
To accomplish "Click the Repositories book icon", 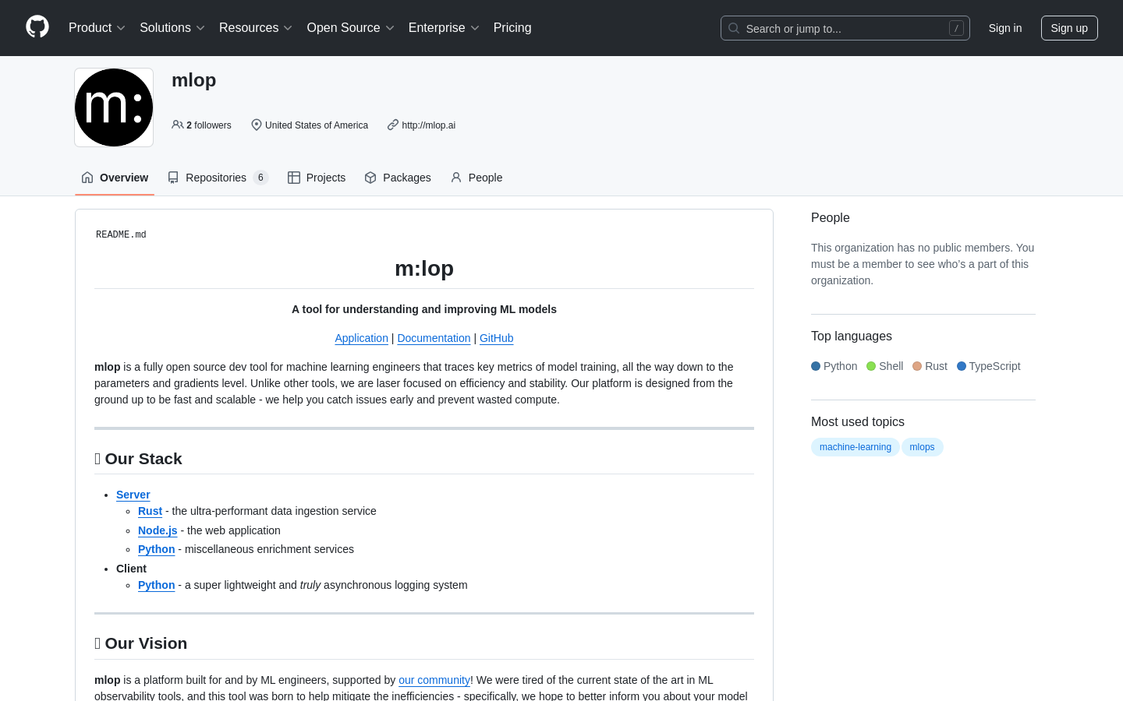I will (173, 178).
